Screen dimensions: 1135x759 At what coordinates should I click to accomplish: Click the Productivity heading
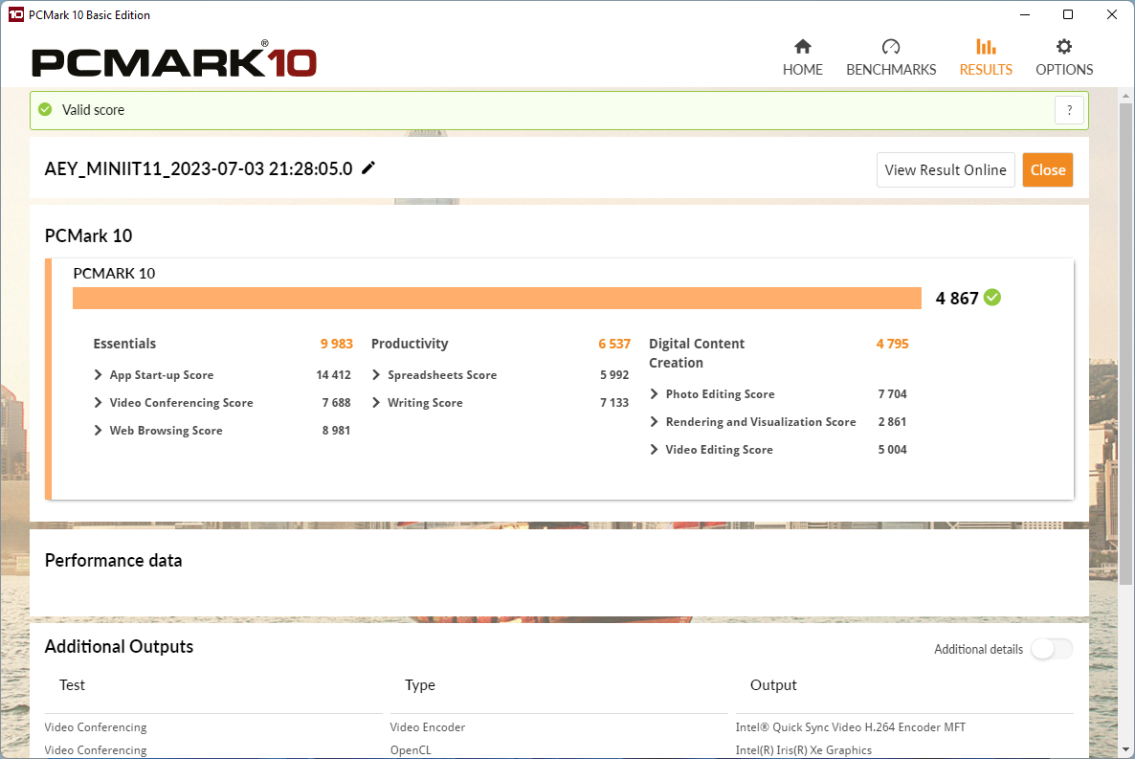(410, 344)
